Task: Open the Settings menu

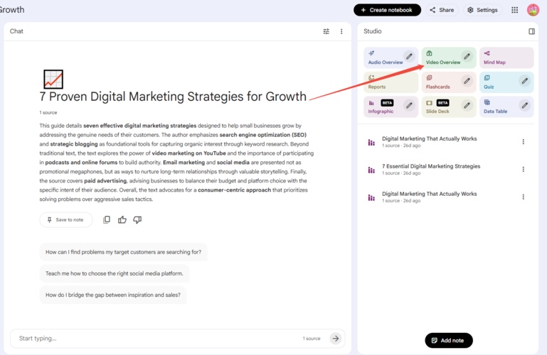Action: 482,10
